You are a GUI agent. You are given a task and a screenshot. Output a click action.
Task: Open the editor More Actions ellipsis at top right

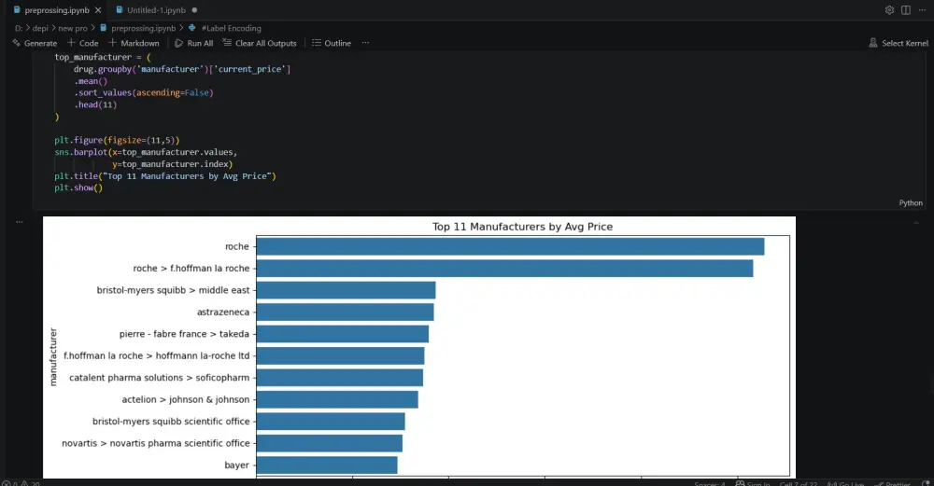(922, 10)
